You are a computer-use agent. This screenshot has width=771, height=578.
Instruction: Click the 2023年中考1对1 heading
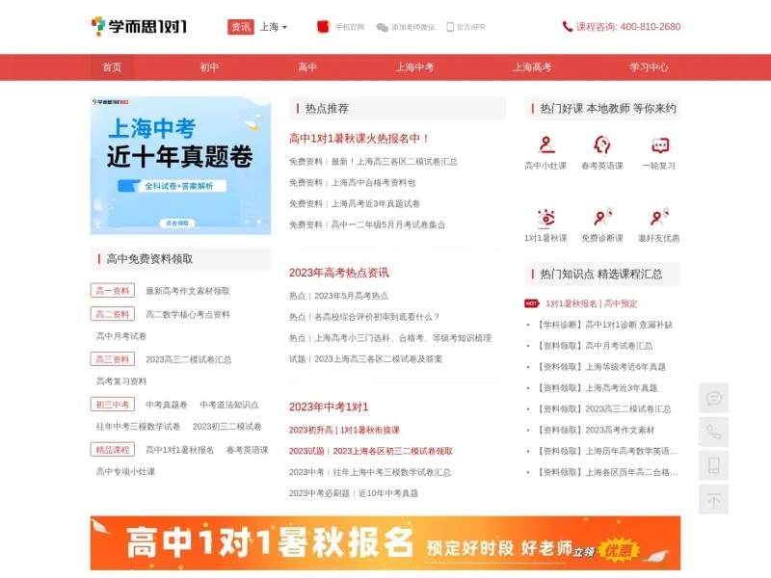coord(329,407)
